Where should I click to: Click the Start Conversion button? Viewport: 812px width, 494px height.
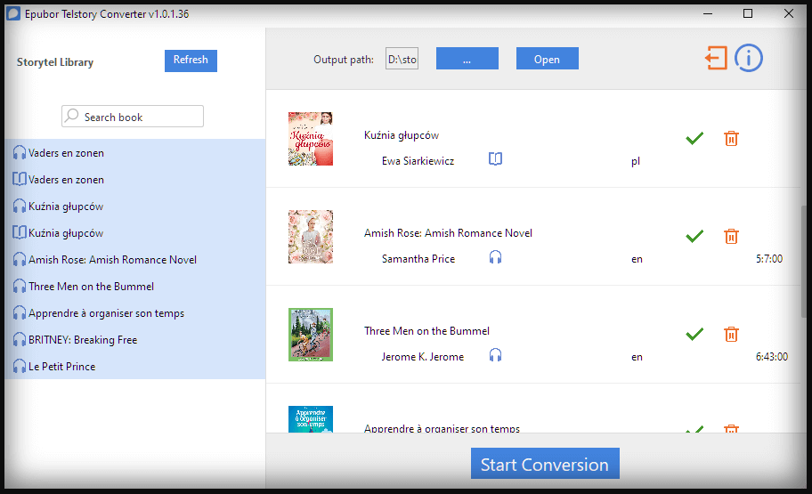click(x=545, y=464)
